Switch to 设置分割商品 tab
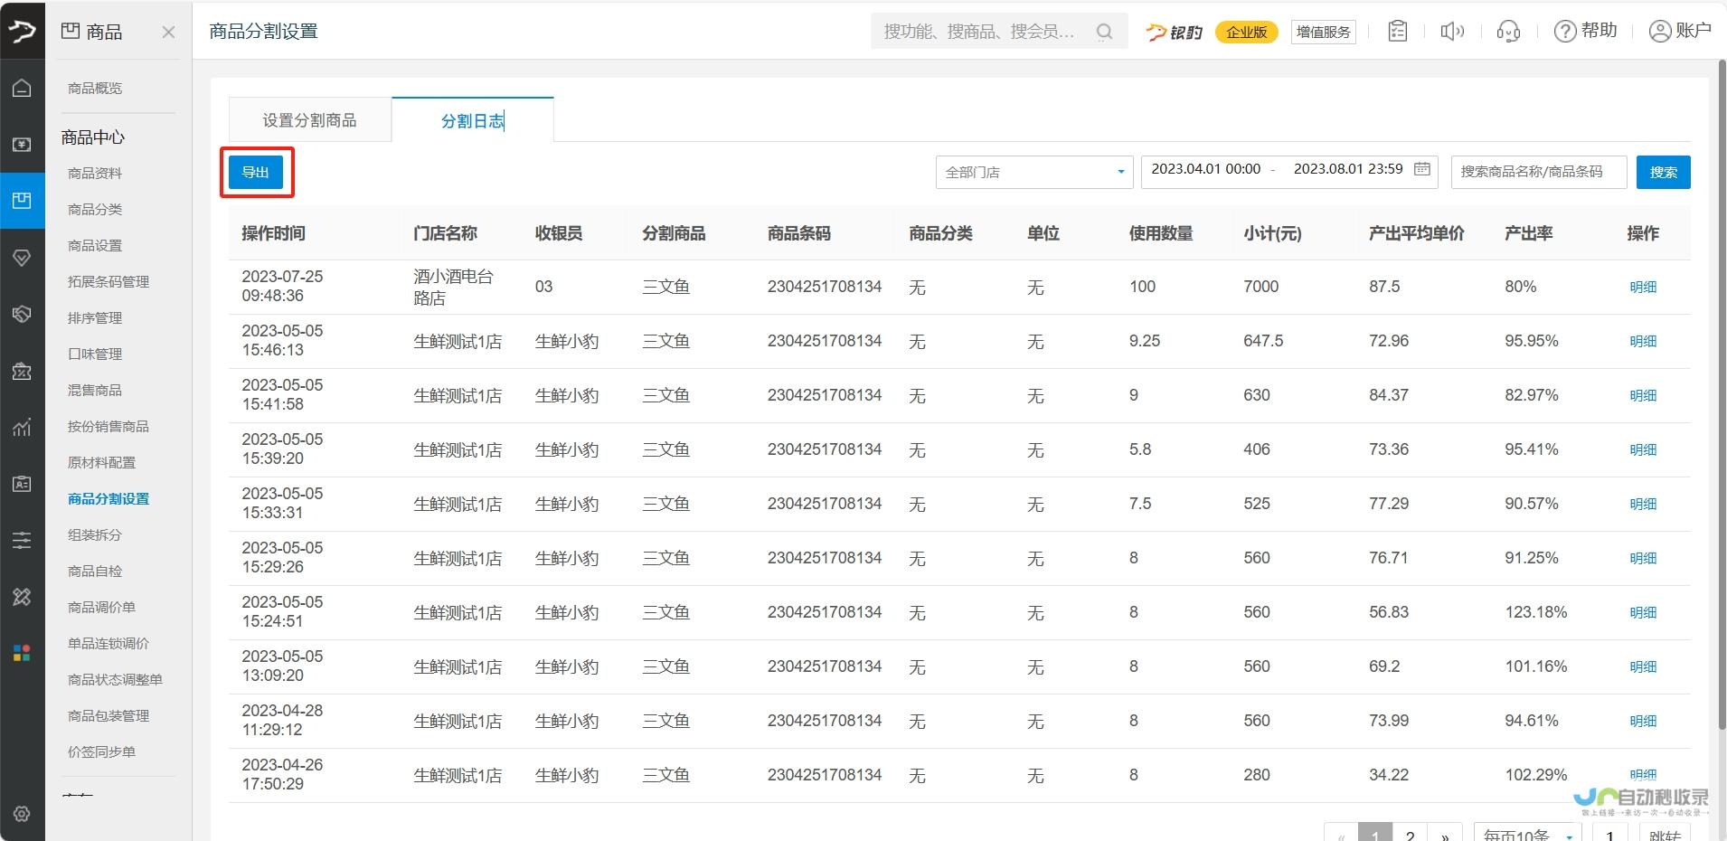 [309, 120]
